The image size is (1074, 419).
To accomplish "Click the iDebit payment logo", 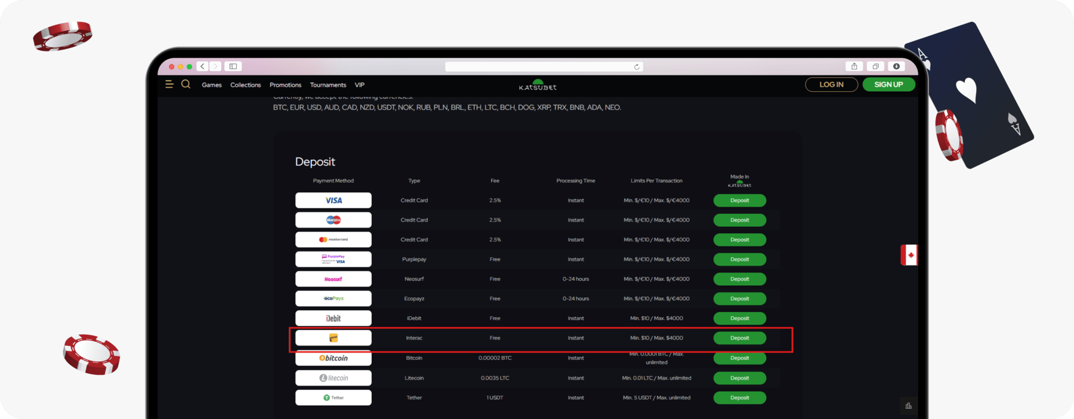I will 334,318.
